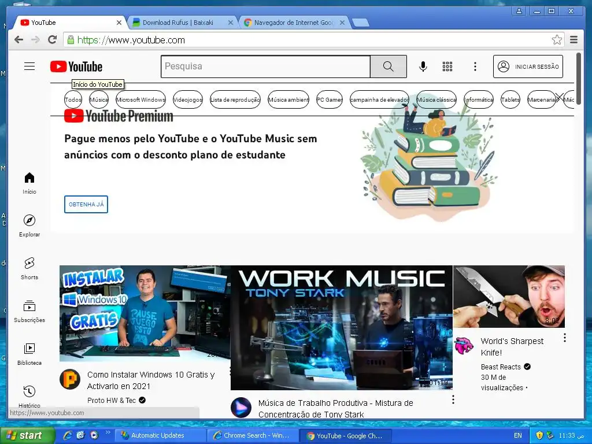This screenshot has width=592, height=444.
Task: Open the Beast Reacts channel link
Action: pos(501,367)
